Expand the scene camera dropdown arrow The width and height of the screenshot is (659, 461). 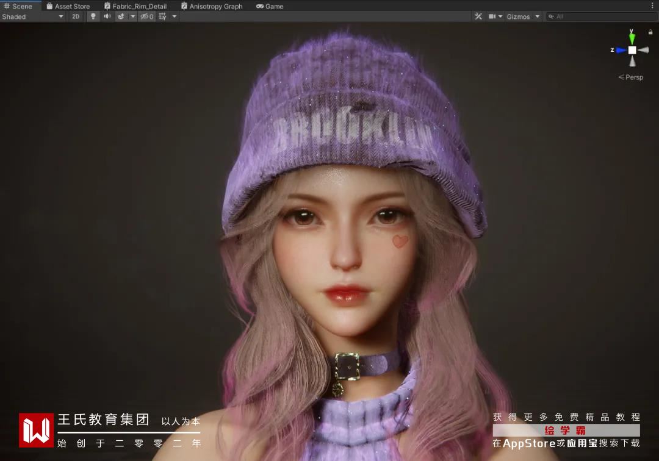pos(500,16)
